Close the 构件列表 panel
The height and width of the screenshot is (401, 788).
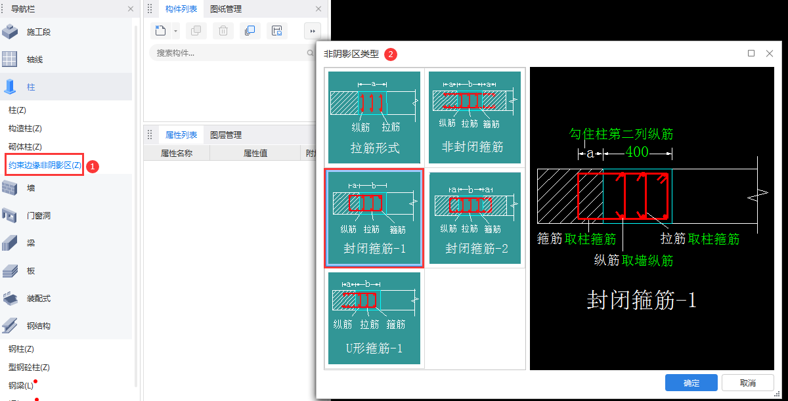[319, 9]
